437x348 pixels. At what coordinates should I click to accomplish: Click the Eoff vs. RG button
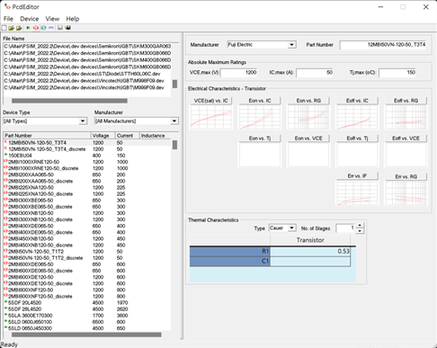point(406,101)
